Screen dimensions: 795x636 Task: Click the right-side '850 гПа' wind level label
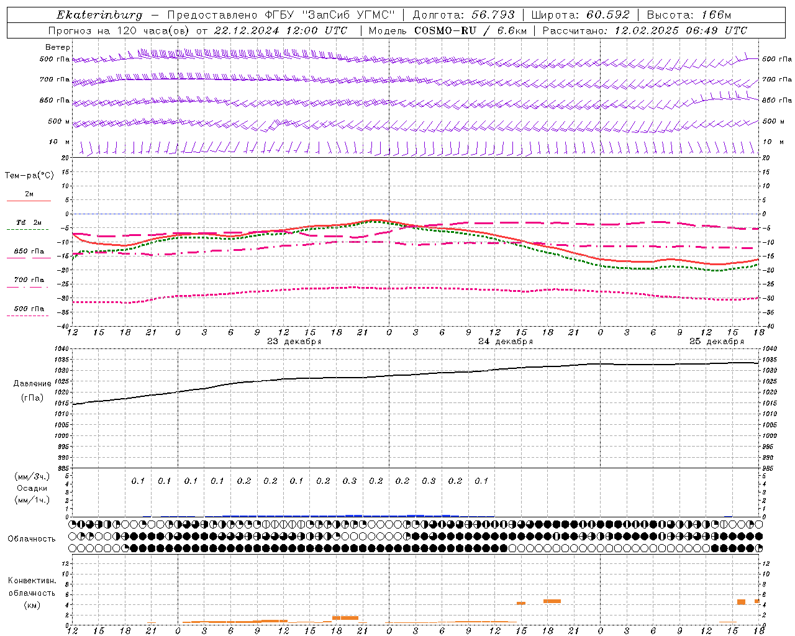pos(777,100)
